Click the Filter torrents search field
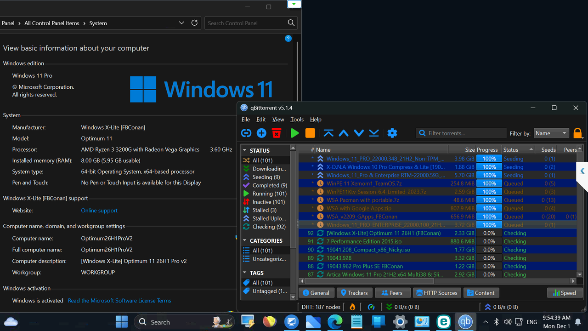 coord(461,133)
